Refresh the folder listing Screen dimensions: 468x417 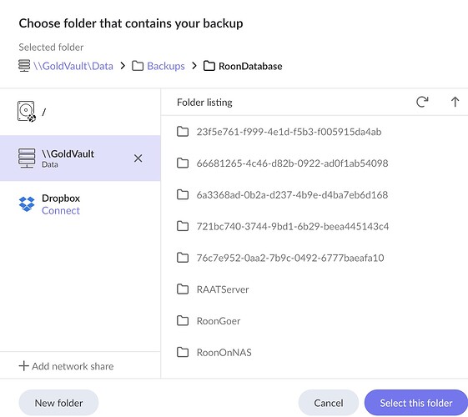pos(422,102)
